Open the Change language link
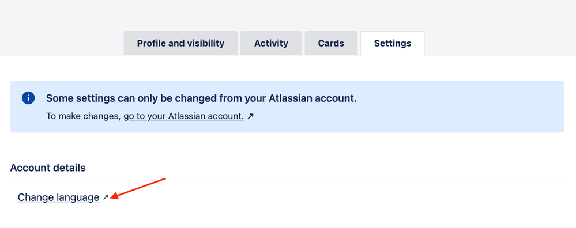Viewport: 576px width, 228px height. 58,197
